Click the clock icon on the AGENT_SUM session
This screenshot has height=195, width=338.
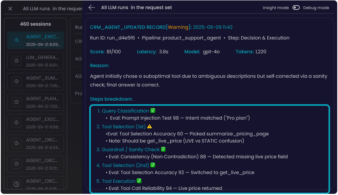coord(16,81)
